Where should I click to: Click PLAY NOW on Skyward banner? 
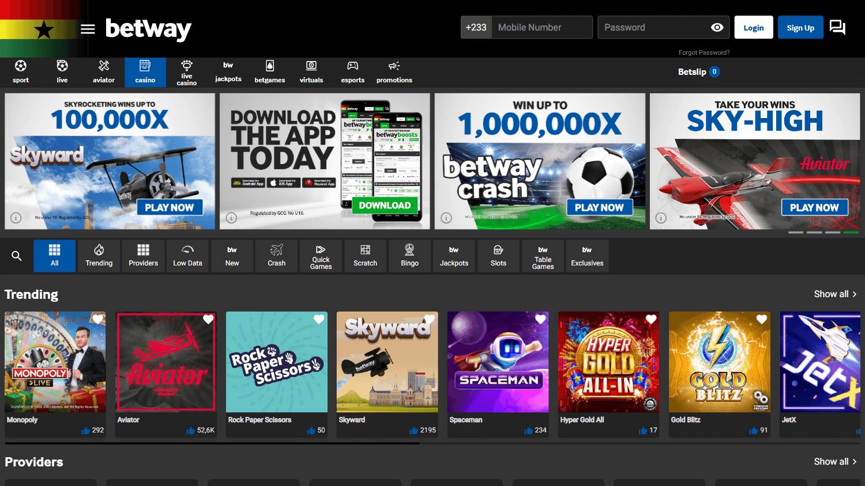point(170,207)
